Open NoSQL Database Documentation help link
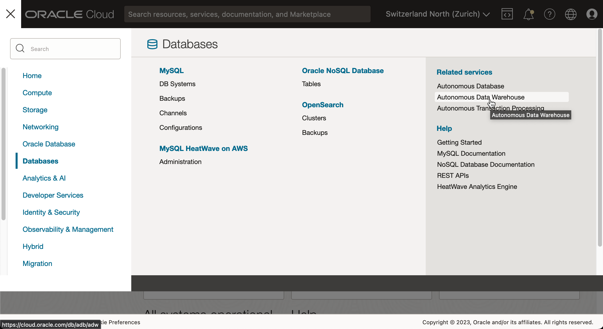Screen dimensions: 603x329 pyautogui.click(x=486, y=164)
